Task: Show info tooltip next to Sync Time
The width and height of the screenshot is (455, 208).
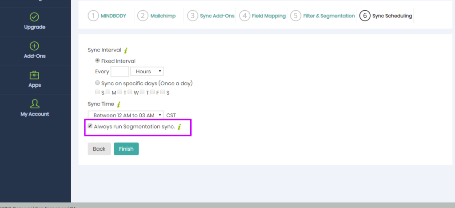Action: (x=119, y=104)
